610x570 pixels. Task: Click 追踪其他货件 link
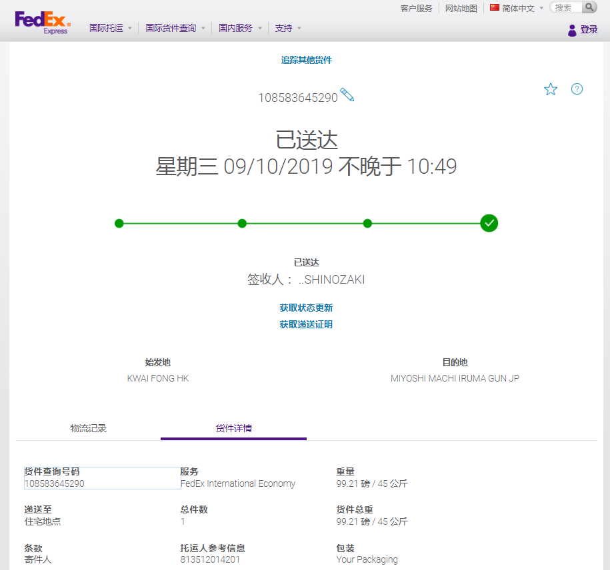coord(307,60)
